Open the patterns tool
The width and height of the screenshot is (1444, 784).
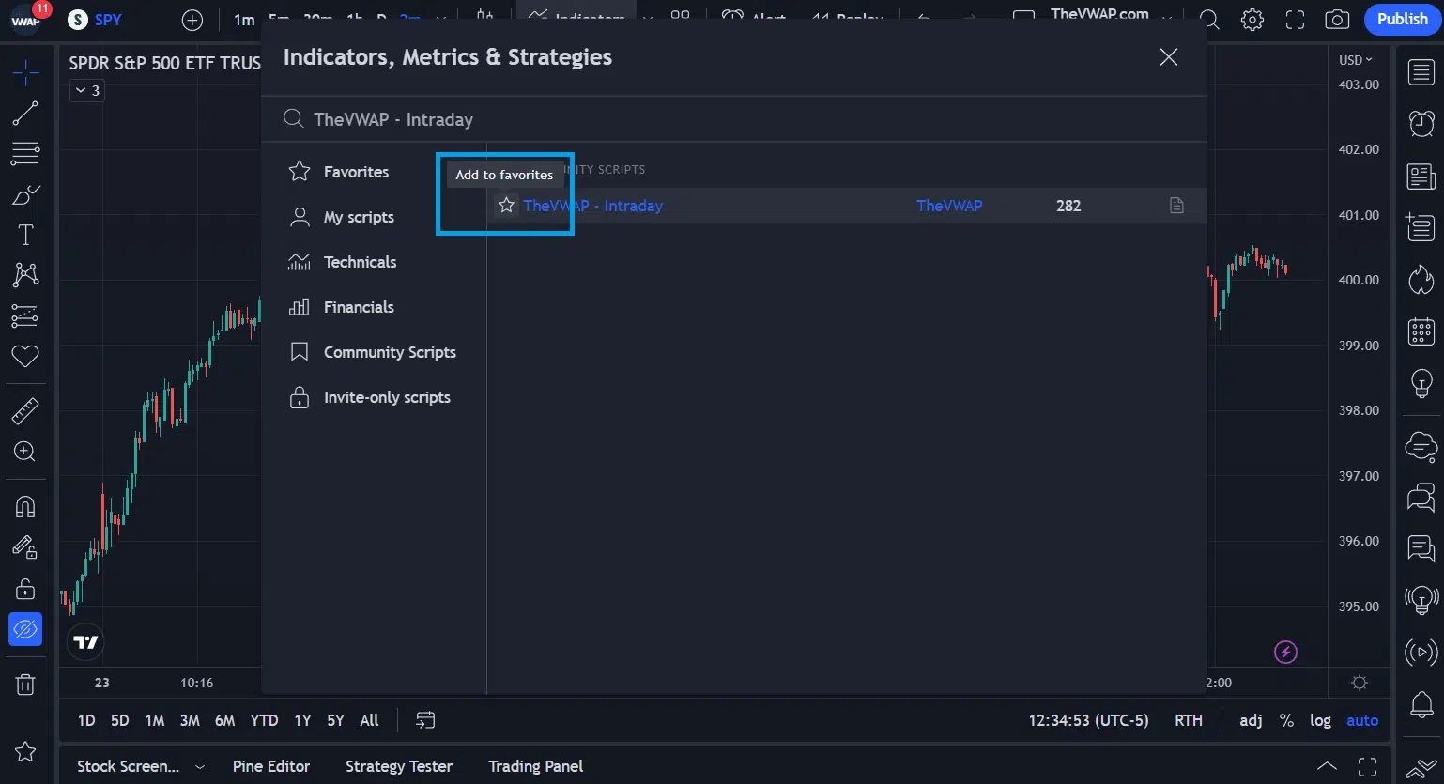25,274
